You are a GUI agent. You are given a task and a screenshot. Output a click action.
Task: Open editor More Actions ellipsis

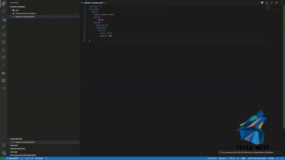coord(281,3)
